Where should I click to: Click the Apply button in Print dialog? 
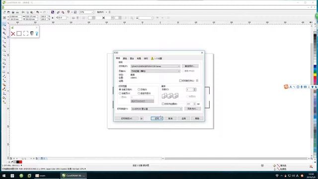184,118
